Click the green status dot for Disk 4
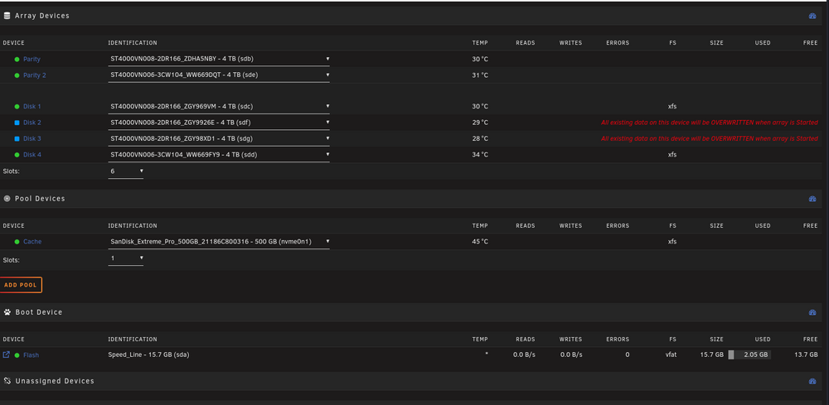This screenshot has height=405, width=829. pos(17,155)
